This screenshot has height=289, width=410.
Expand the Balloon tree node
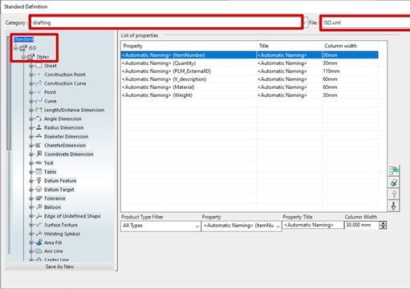30,207
